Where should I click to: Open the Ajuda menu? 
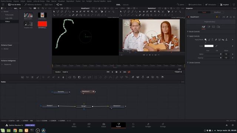(x=109, y=1)
